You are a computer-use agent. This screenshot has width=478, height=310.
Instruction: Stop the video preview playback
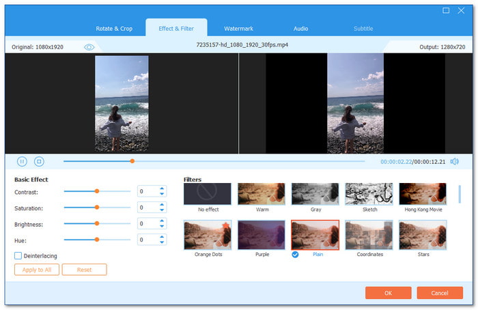click(x=39, y=161)
